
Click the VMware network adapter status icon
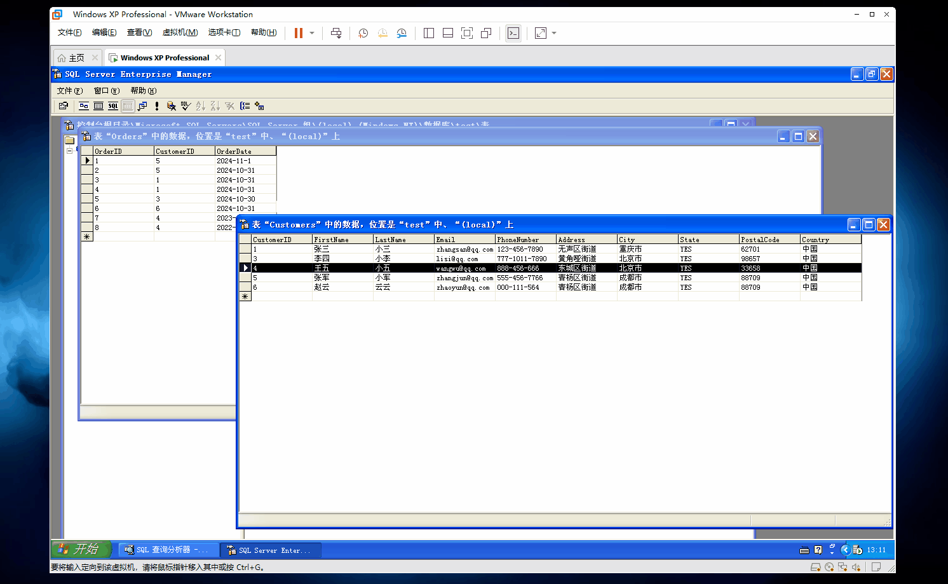[x=843, y=567]
